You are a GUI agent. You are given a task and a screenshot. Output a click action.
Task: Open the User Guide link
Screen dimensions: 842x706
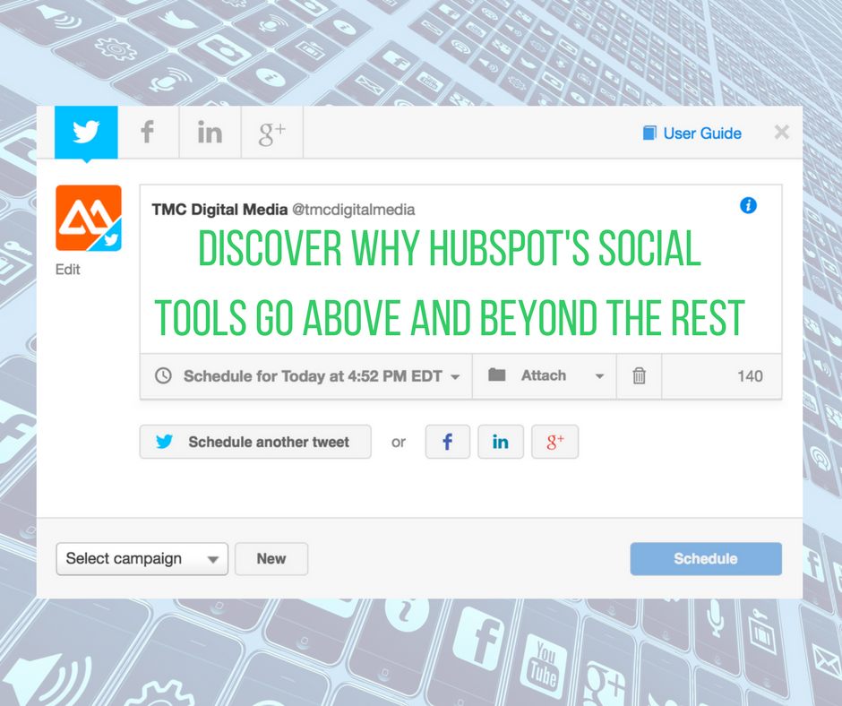(692, 133)
